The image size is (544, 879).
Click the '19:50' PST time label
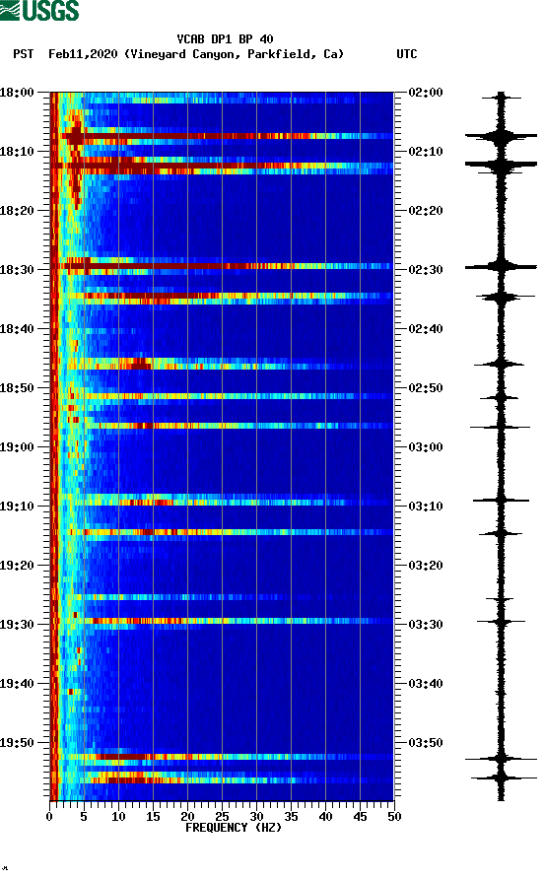pos(17,743)
